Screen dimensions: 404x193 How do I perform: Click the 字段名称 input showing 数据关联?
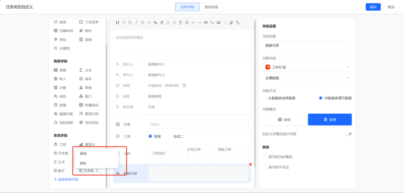click(307, 45)
